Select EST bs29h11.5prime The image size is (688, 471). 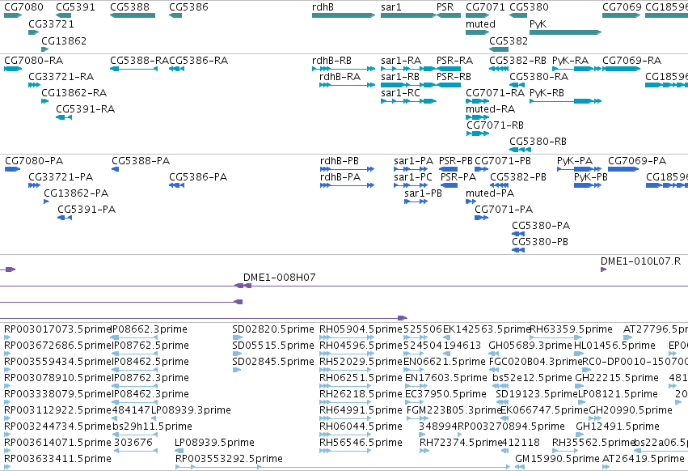pyautogui.click(x=152, y=426)
